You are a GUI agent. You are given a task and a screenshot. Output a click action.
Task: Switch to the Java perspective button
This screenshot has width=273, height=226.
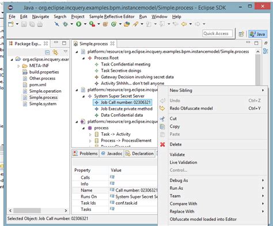click(257, 34)
